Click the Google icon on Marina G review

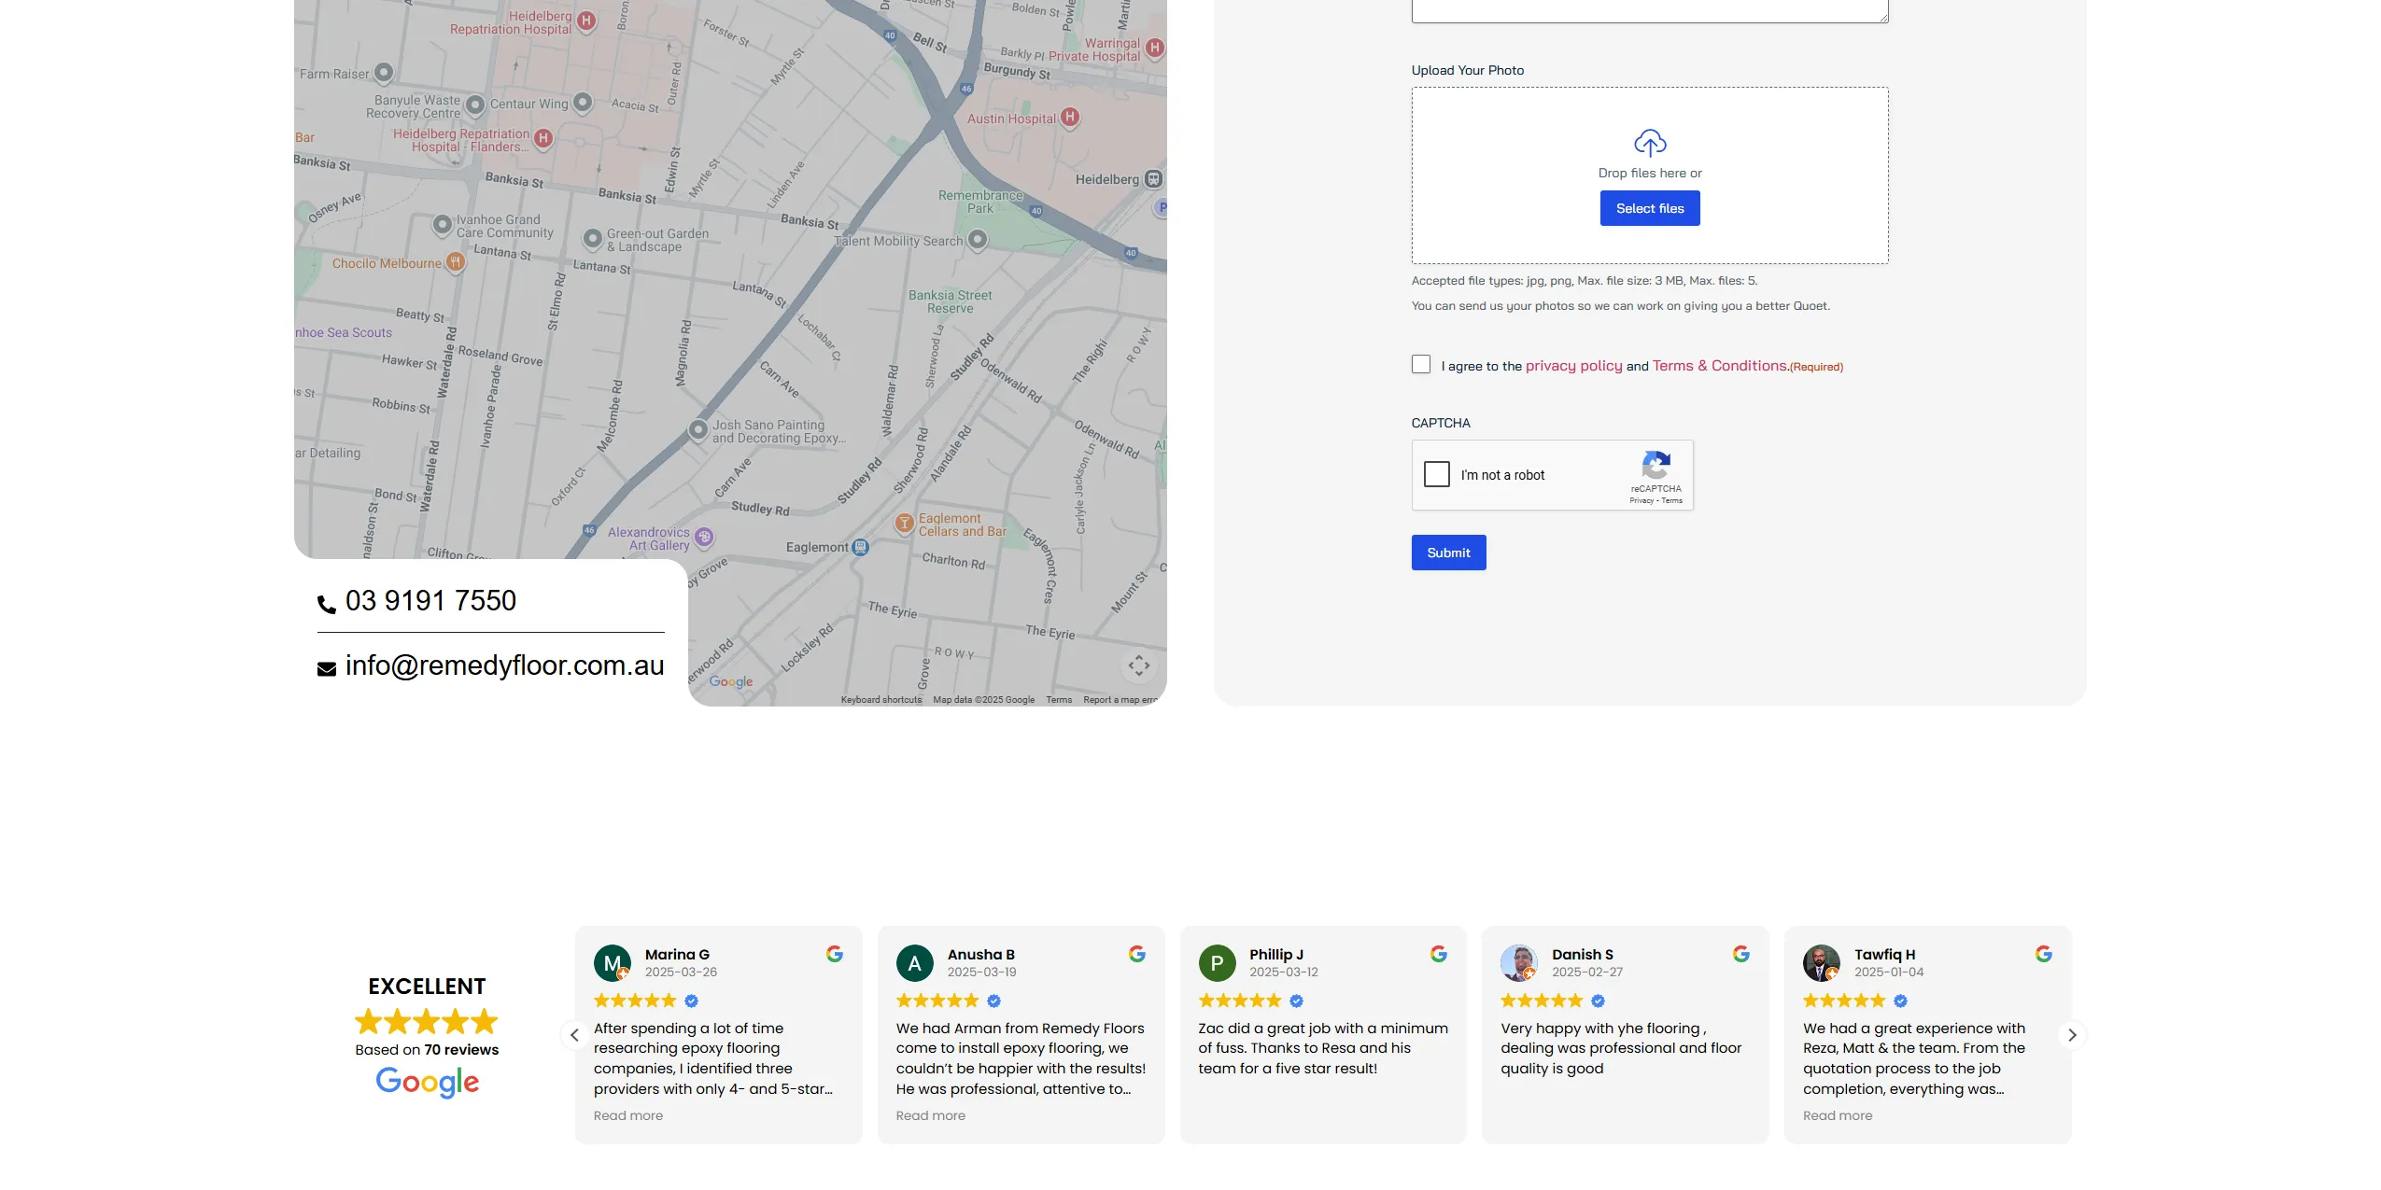[x=835, y=954]
